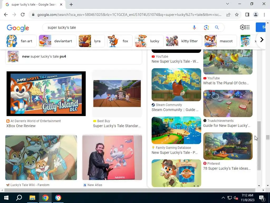Open the Chrome profile avatar
Viewport: 270px width, 203px height.
(x=256, y=15)
